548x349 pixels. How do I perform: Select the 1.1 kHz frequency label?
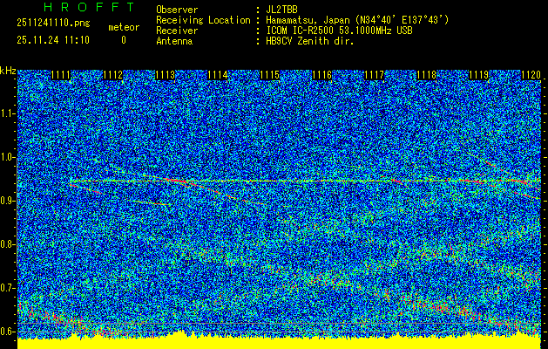(8, 113)
